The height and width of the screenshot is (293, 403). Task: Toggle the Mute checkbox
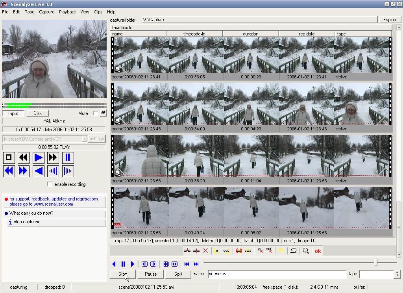pos(95,113)
